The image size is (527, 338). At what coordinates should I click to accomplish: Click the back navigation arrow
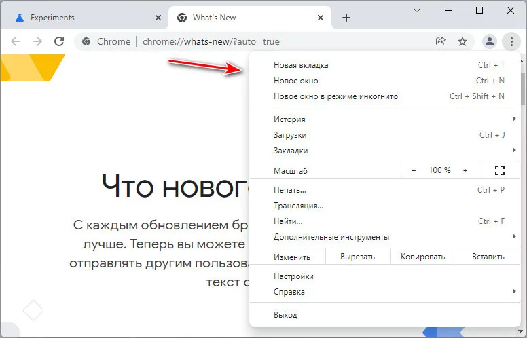pyautogui.click(x=16, y=41)
